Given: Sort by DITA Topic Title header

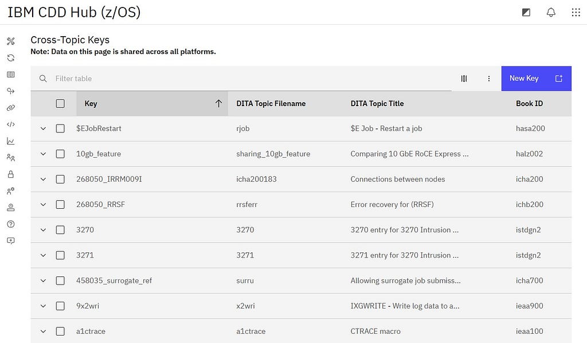Looking at the screenshot, I should [377, 104].
